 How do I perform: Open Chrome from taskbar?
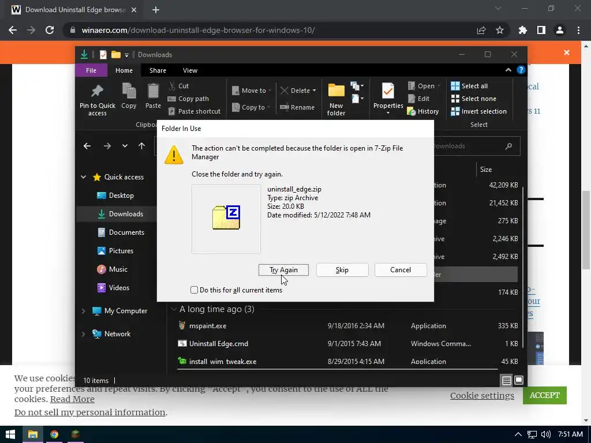pos(54,434)
